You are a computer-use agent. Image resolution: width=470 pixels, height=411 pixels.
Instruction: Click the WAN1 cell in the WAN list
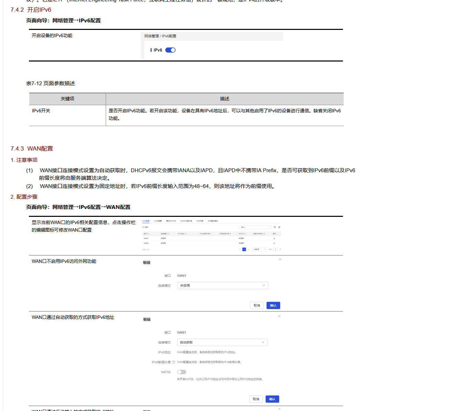point(146,238)
